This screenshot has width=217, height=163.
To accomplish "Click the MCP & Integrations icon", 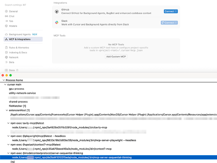I will [6, 39].
